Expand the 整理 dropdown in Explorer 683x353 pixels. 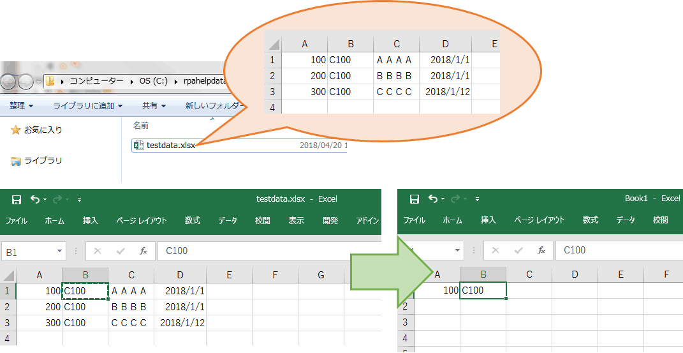click(21, 106)
